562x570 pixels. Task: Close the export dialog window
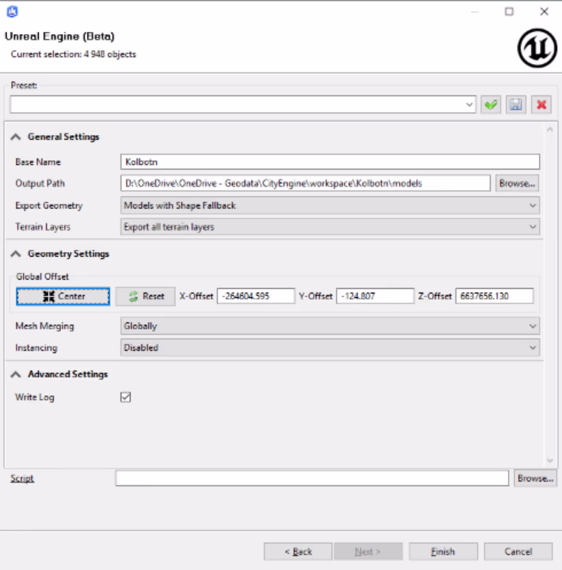pos(544,12)
